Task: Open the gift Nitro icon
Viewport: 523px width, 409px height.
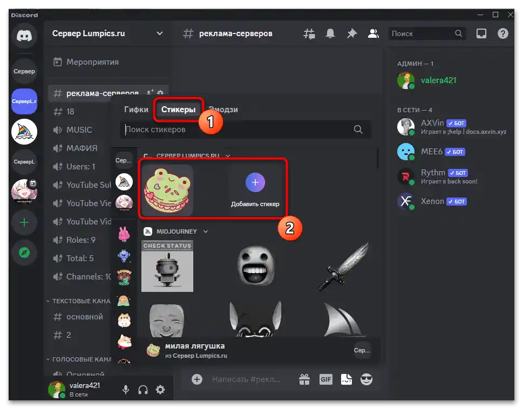Action: [304, 379]
